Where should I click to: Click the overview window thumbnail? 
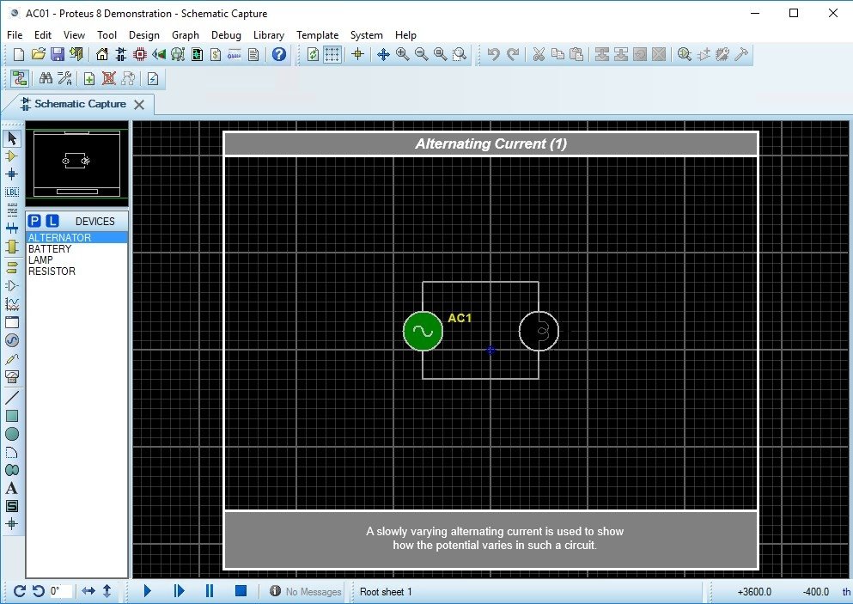click(76, 163)
